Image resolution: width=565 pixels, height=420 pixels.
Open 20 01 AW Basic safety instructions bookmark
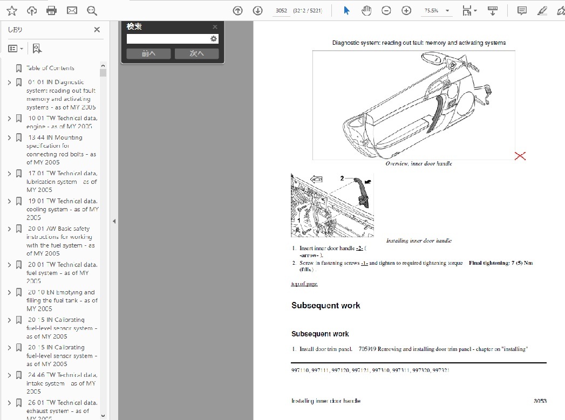tap(60, 241)
